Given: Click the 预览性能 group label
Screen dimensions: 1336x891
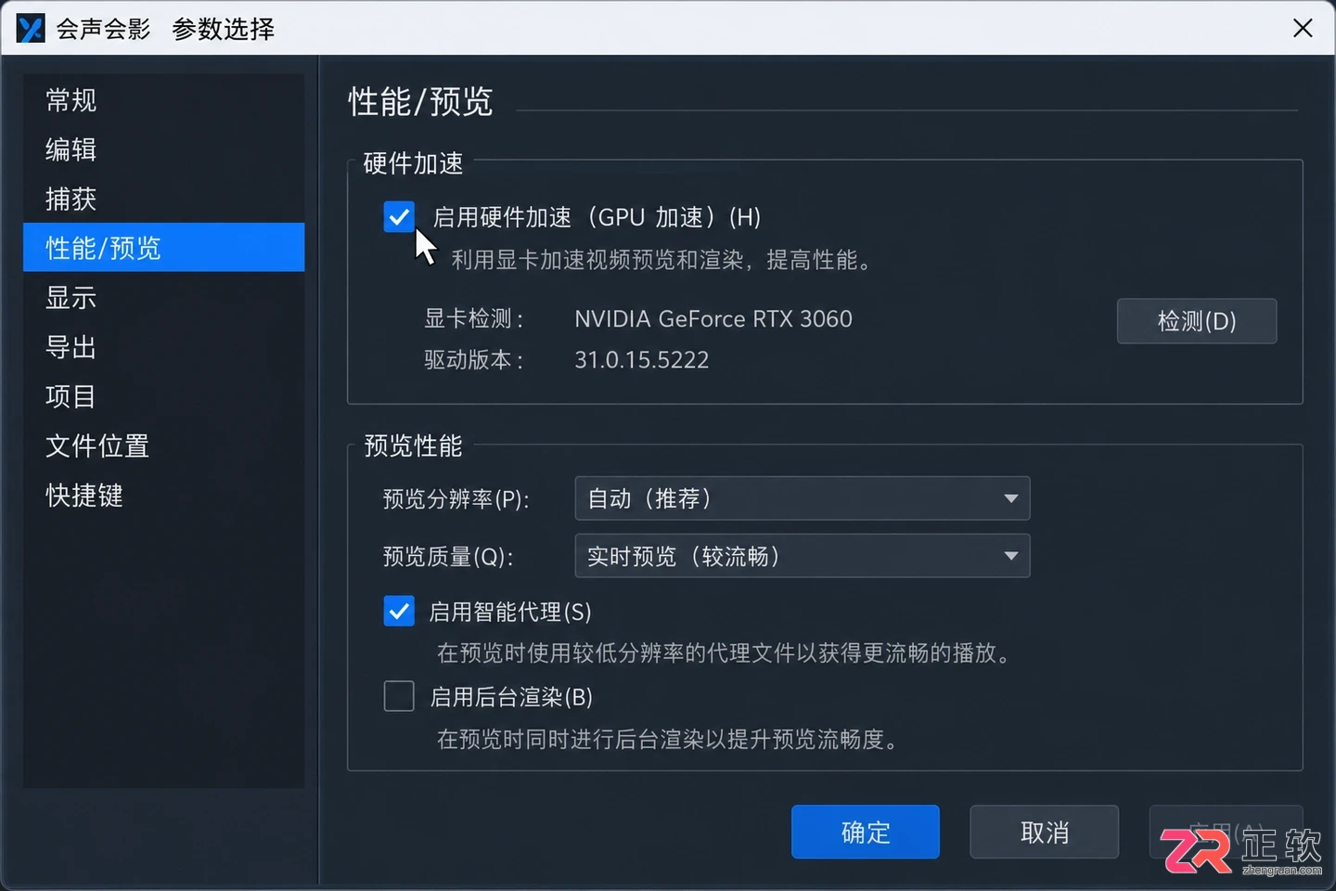Looking at the screenshot, I should coord(413,445).
